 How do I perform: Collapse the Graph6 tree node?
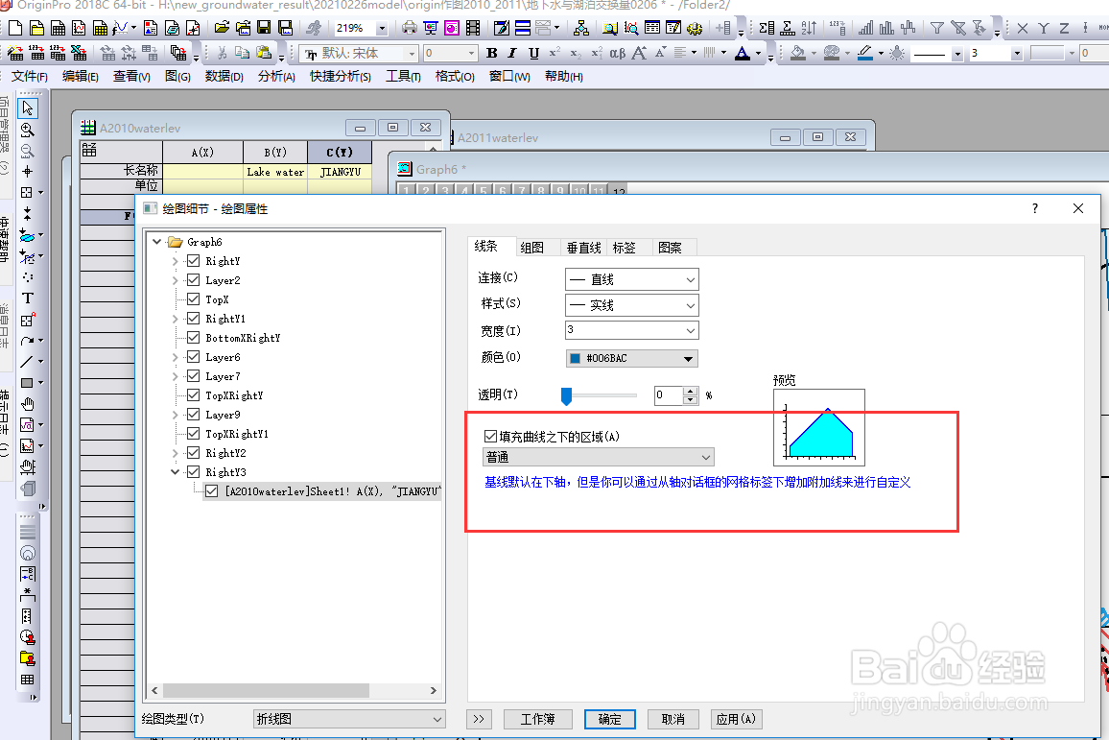pos(157,242)
